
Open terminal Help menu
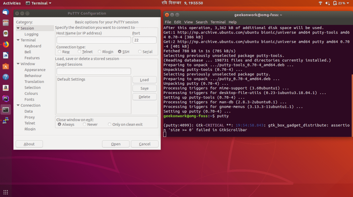point(233,22)
